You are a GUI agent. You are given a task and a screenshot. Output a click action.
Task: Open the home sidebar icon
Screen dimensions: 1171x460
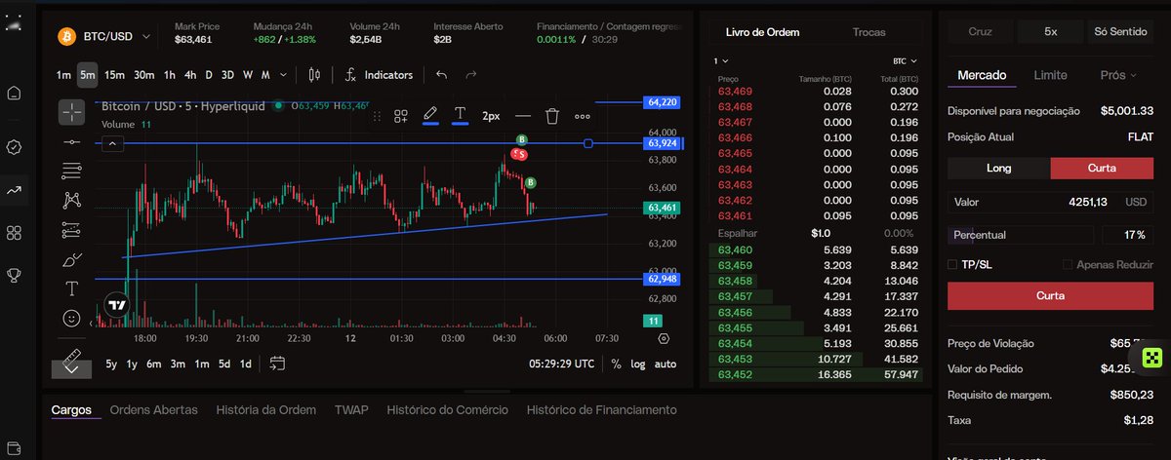tap(14, 94)
